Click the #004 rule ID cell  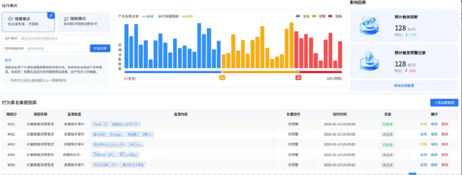point(11,155)
